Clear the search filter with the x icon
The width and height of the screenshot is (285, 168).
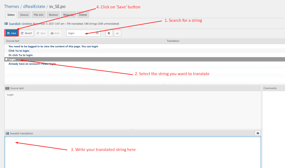(x=97, y=33)
